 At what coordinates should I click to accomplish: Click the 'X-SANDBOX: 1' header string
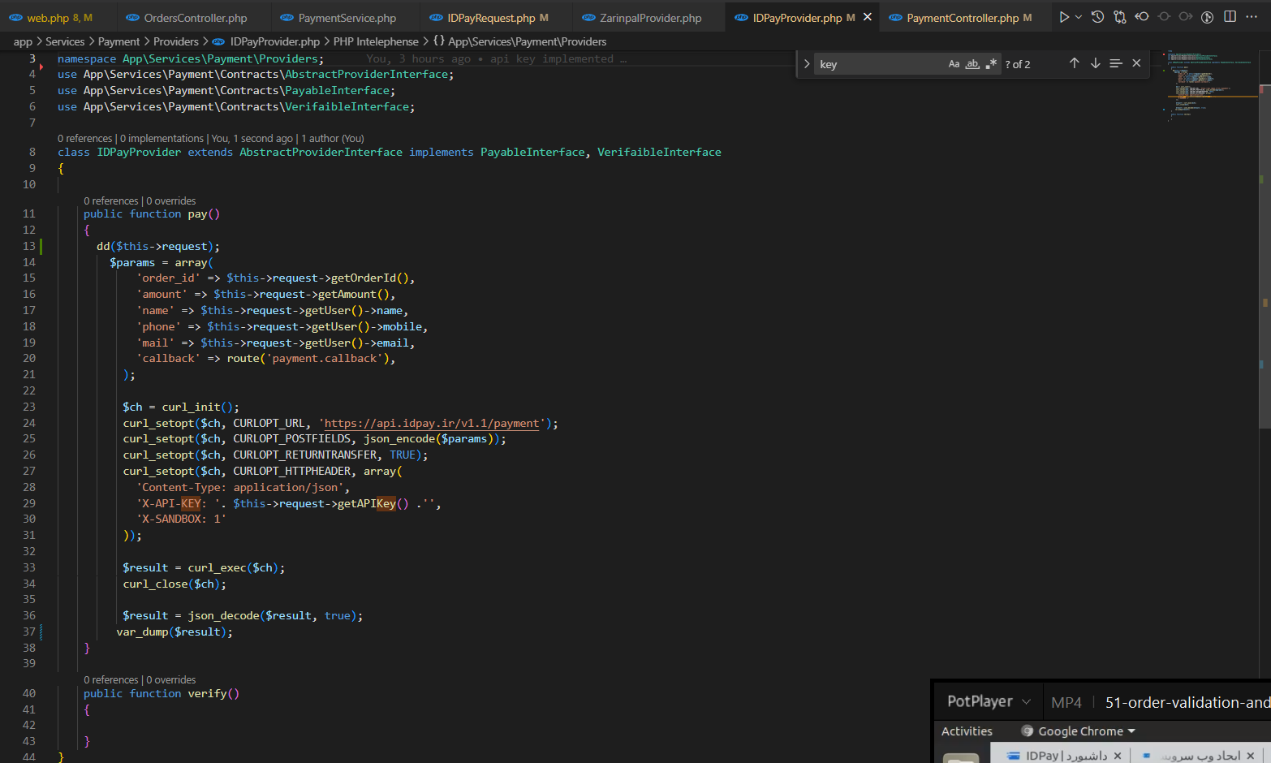click(181, 519)
